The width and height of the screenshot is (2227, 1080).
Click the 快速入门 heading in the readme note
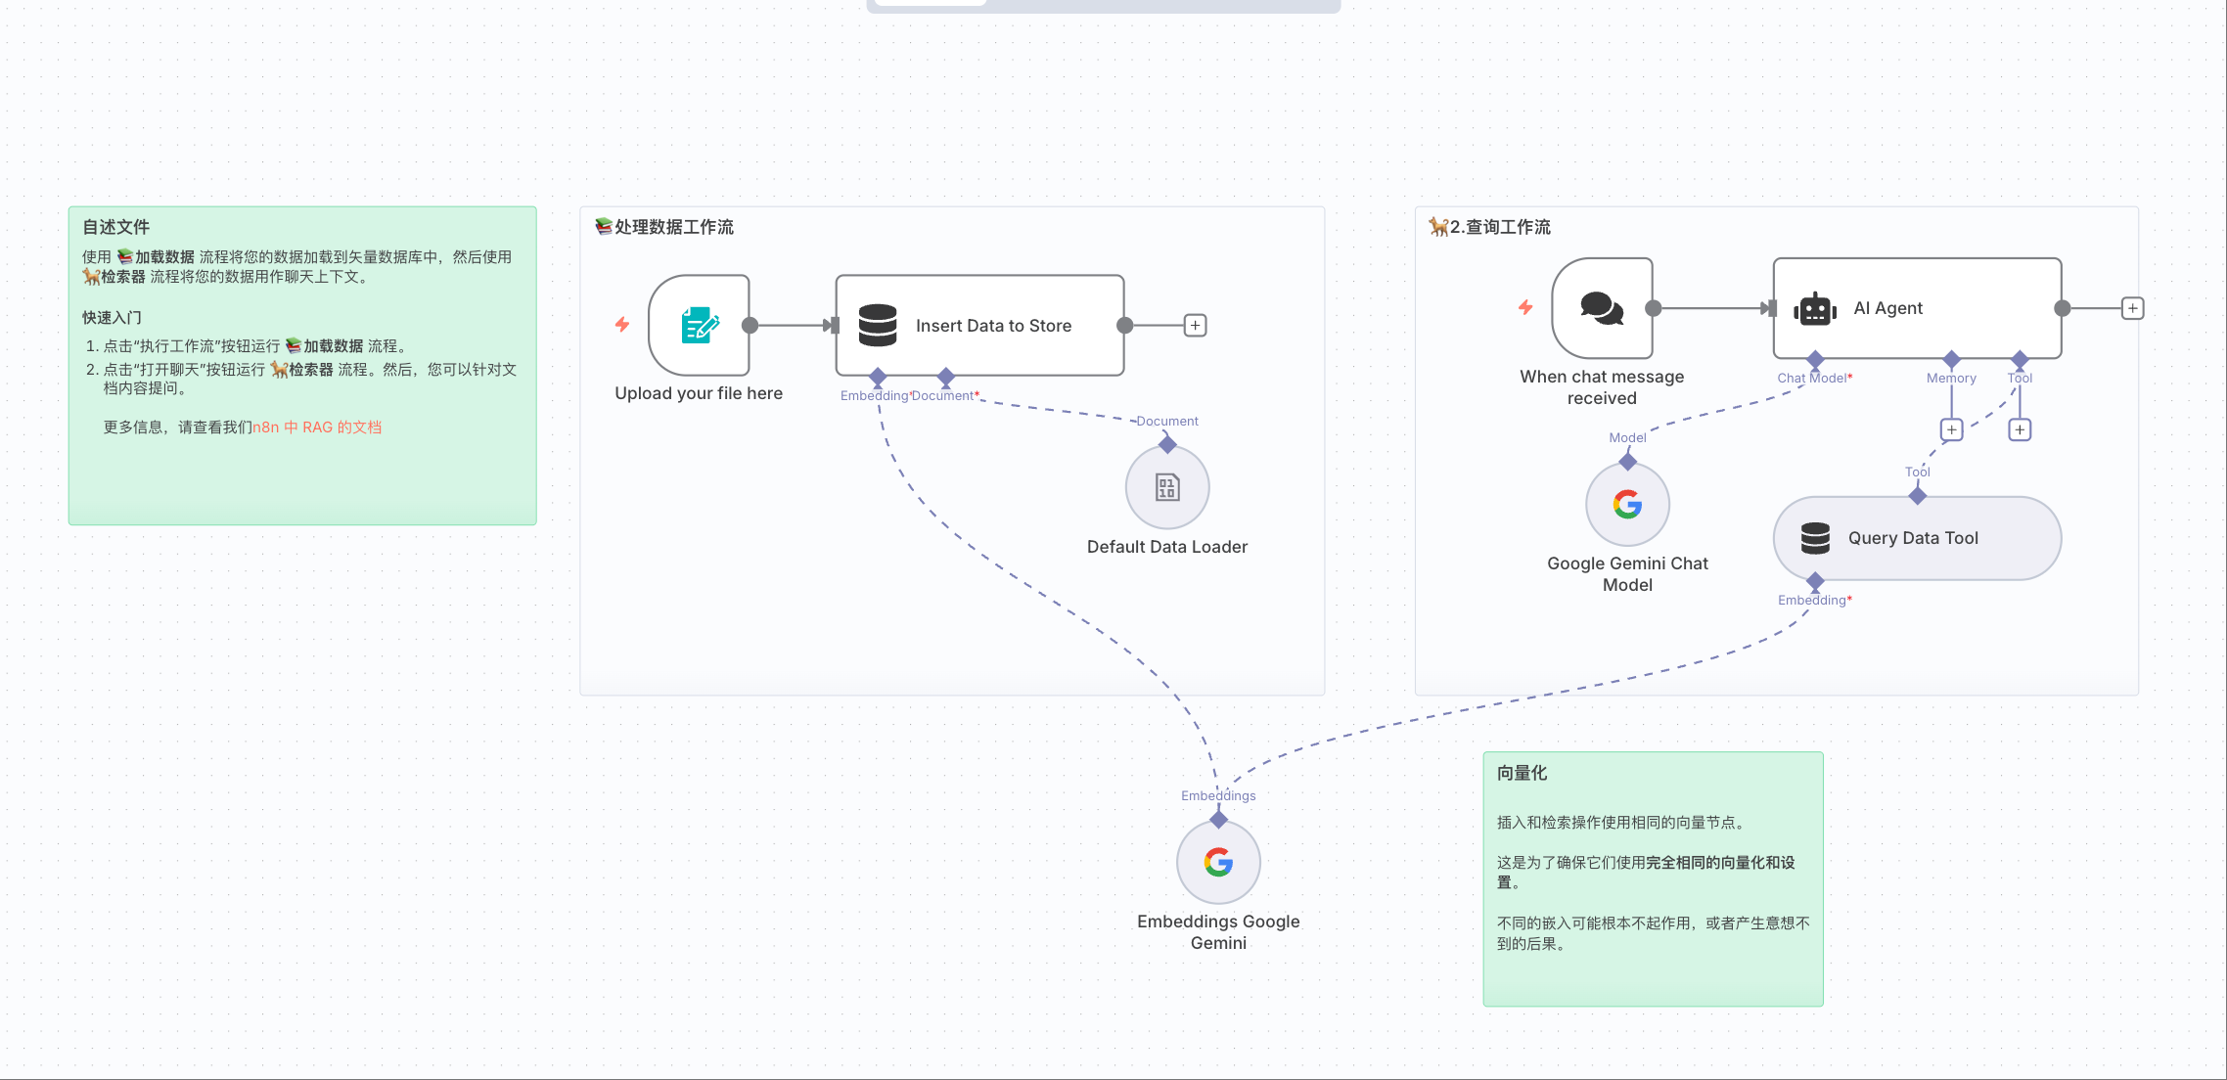[112, 318]
